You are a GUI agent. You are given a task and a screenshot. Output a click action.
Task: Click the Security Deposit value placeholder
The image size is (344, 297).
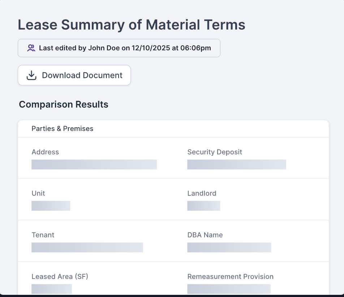pos(236,164)
